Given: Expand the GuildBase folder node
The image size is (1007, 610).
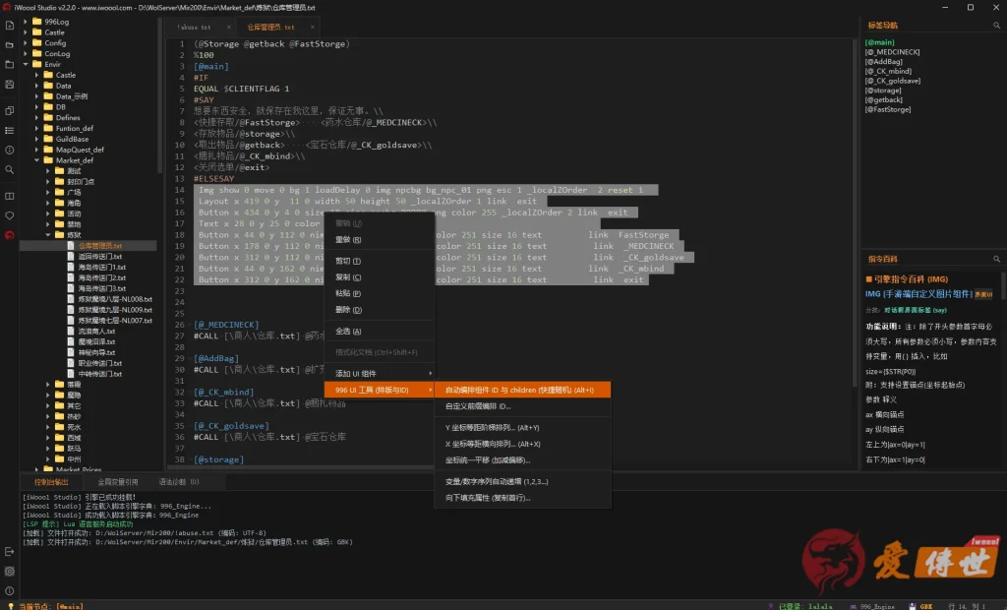Looking at the screenshot, I should [36, 139].
